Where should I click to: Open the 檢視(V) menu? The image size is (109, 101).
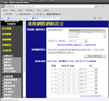[x=20, y=10]
